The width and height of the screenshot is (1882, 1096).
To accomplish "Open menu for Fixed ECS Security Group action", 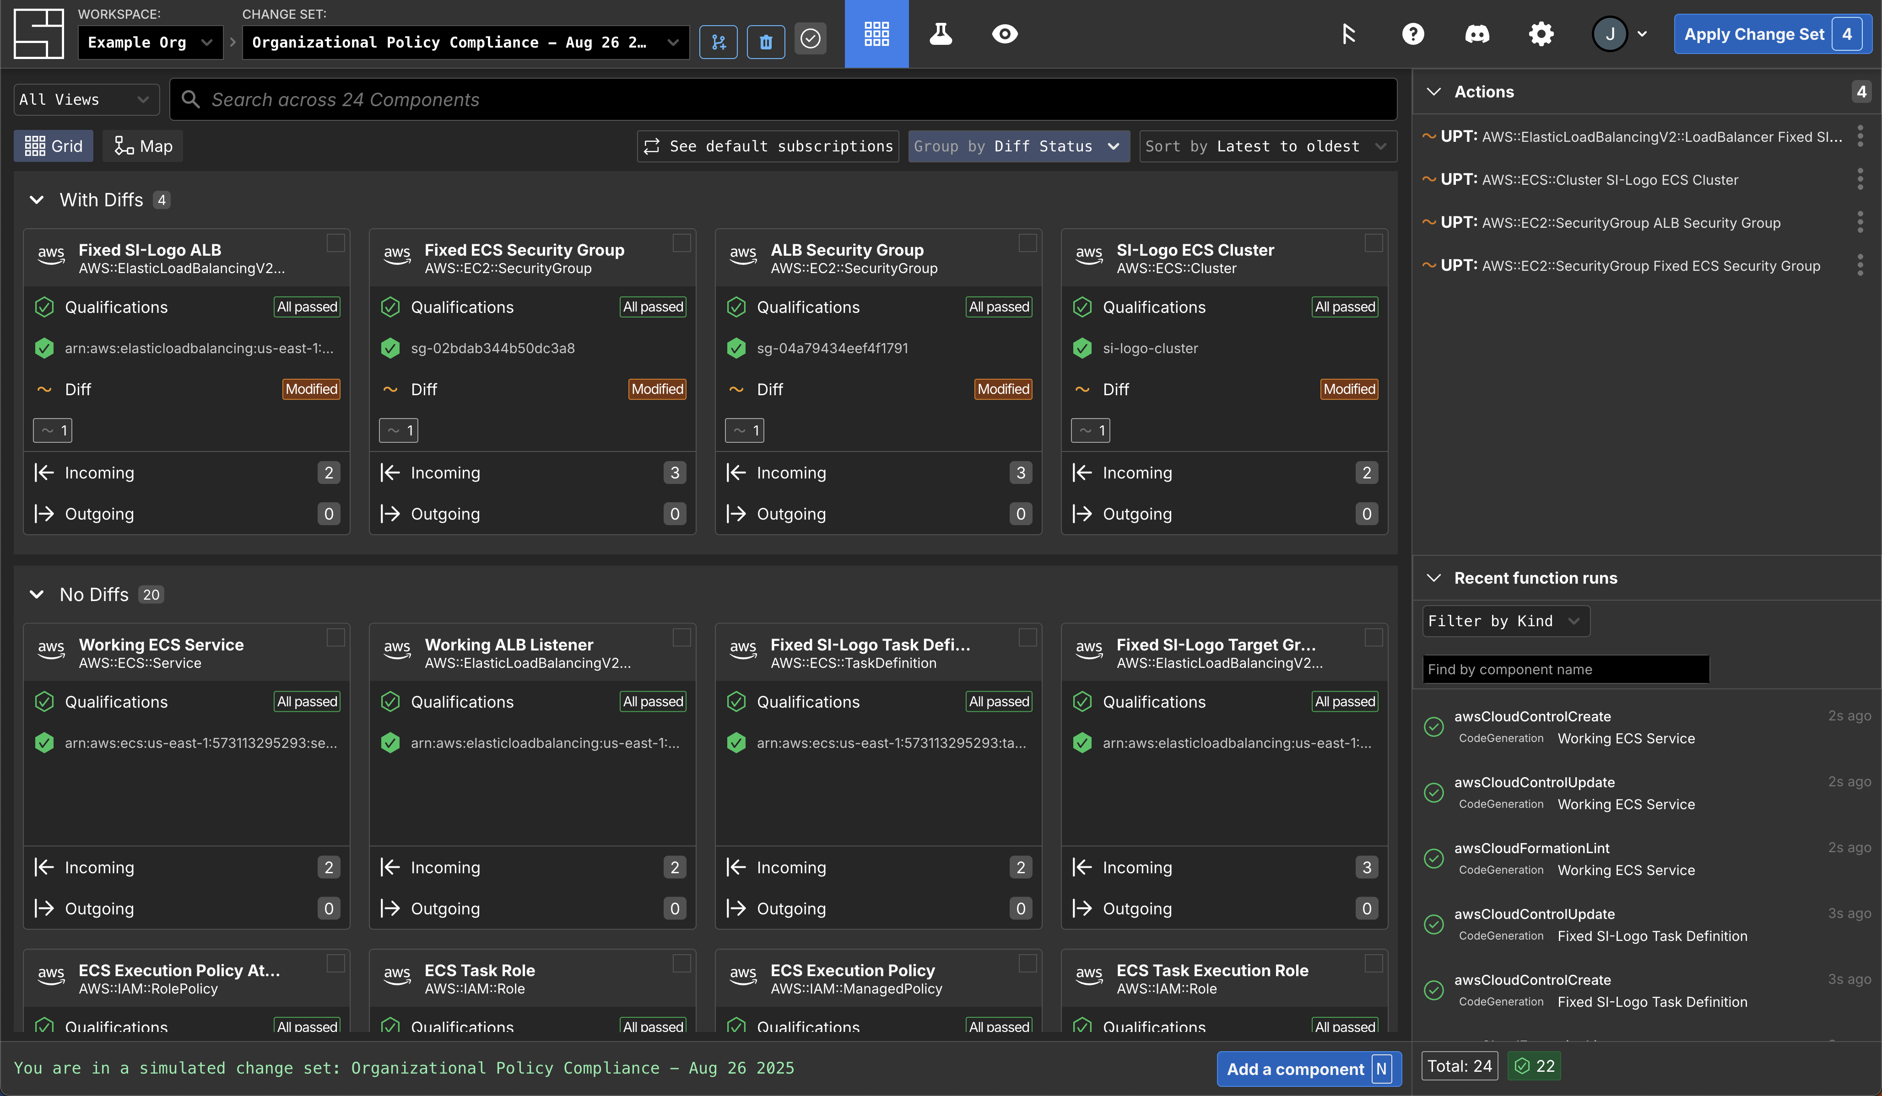I will [1860, 265].
